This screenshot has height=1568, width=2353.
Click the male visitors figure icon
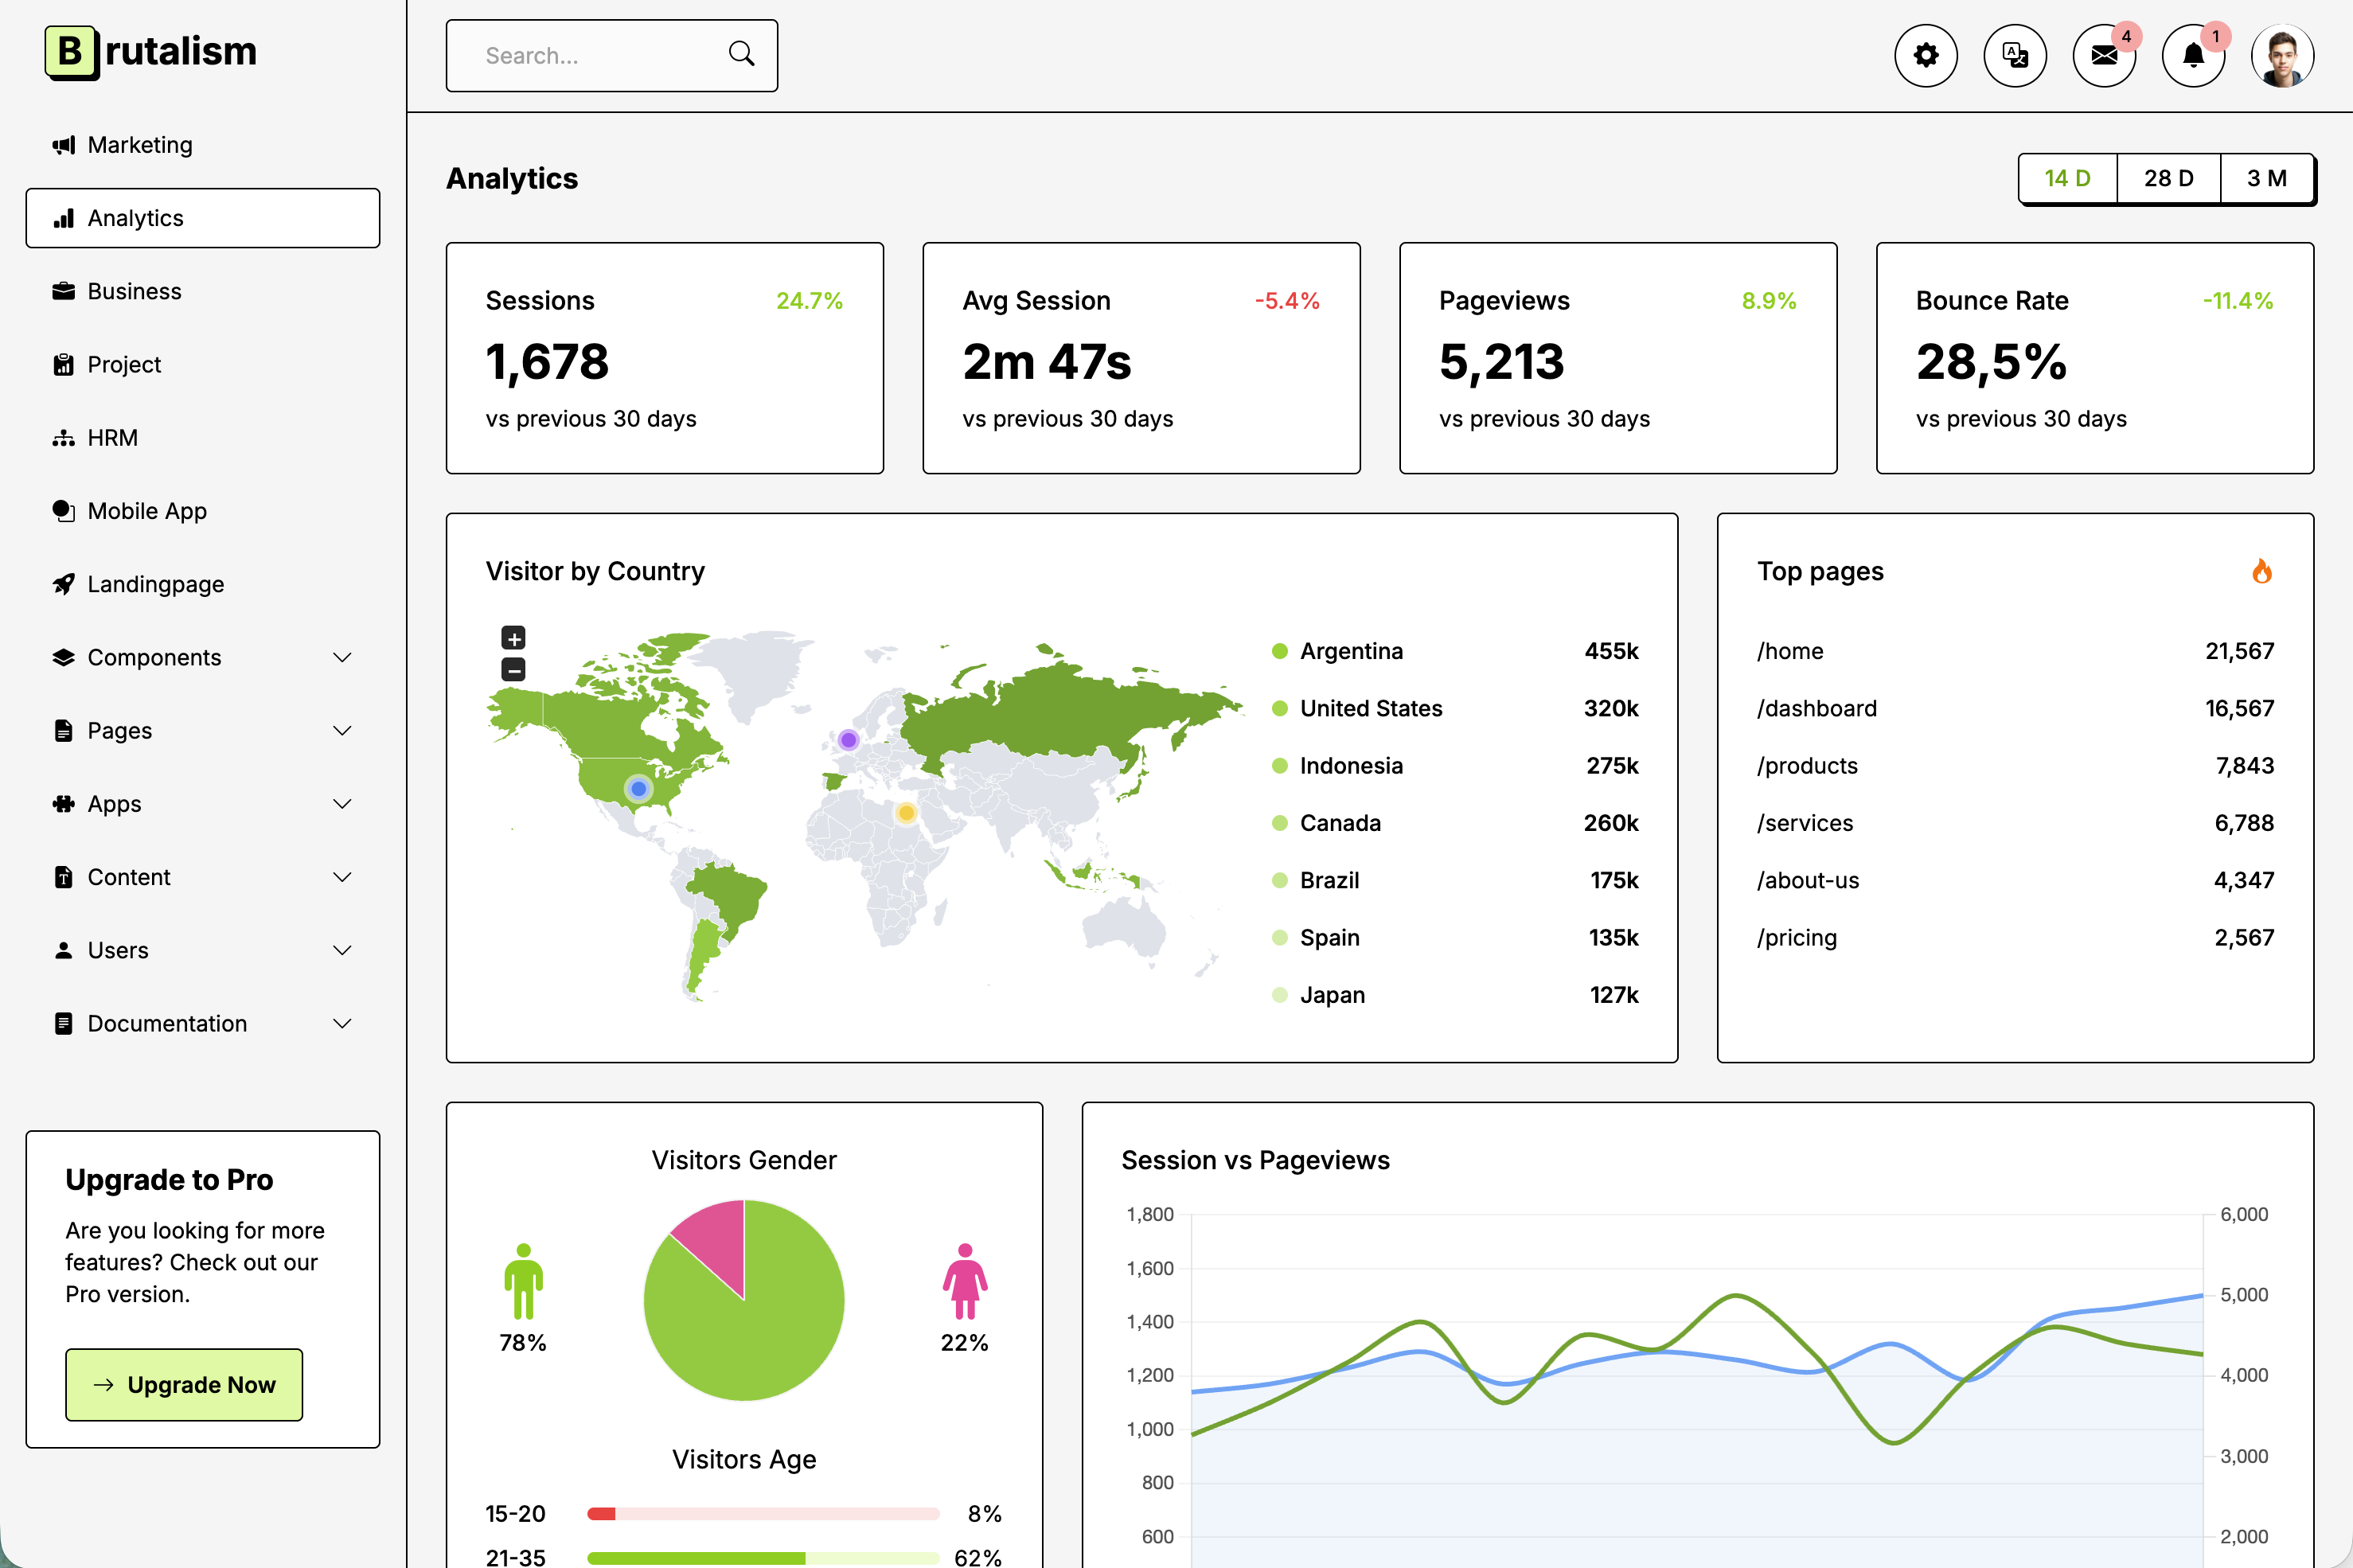point(523,1282)
